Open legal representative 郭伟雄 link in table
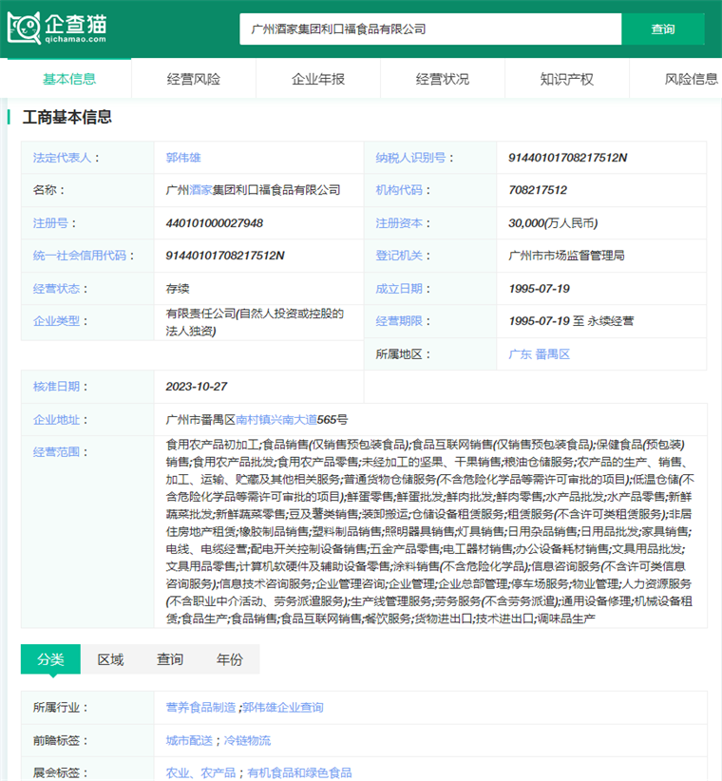This screenshot has height=781, width=722. coord(183,158)
